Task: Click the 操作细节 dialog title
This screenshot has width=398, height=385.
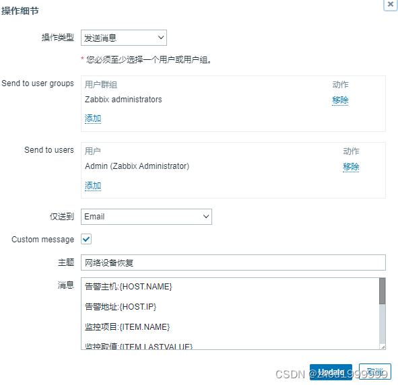Action: [x=20, y=11]
